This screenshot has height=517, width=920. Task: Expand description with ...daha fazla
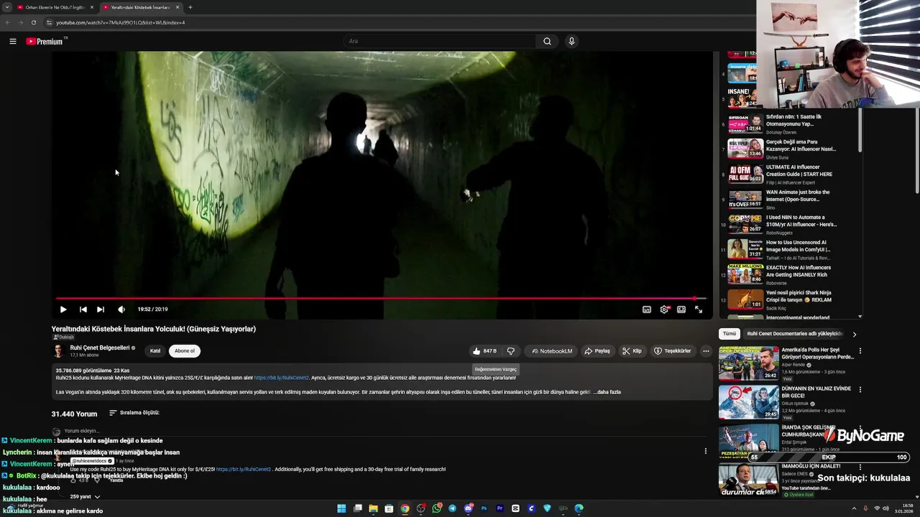click(607, 392)
